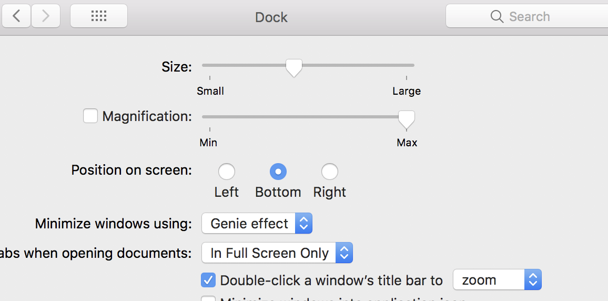Open the Genie effect dropdown

click(257, 224)
